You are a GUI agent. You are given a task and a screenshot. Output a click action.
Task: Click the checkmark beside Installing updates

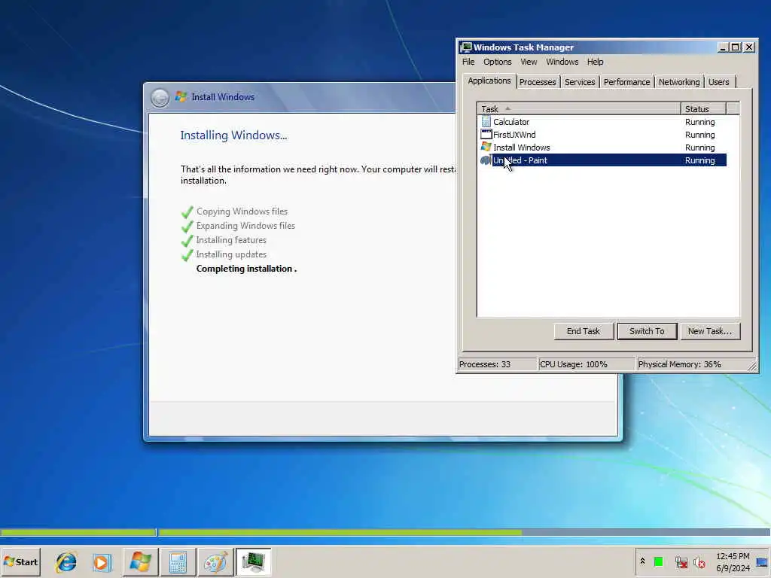pos(187,255)
